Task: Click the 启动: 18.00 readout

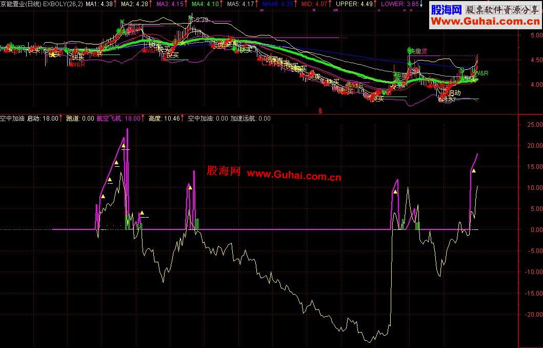Action: pos(43,119)
